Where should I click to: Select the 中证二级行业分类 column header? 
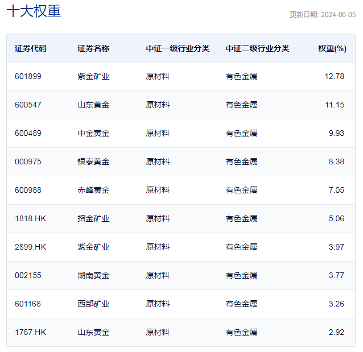point(257,48)
